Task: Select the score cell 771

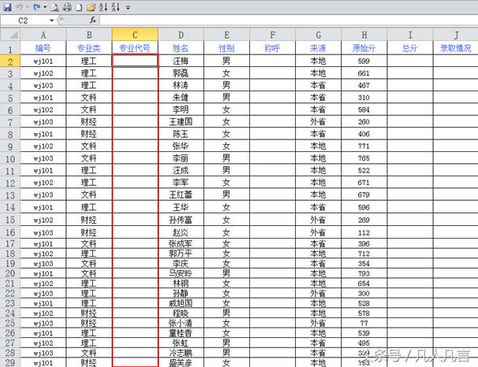Action: coord(364,146)
